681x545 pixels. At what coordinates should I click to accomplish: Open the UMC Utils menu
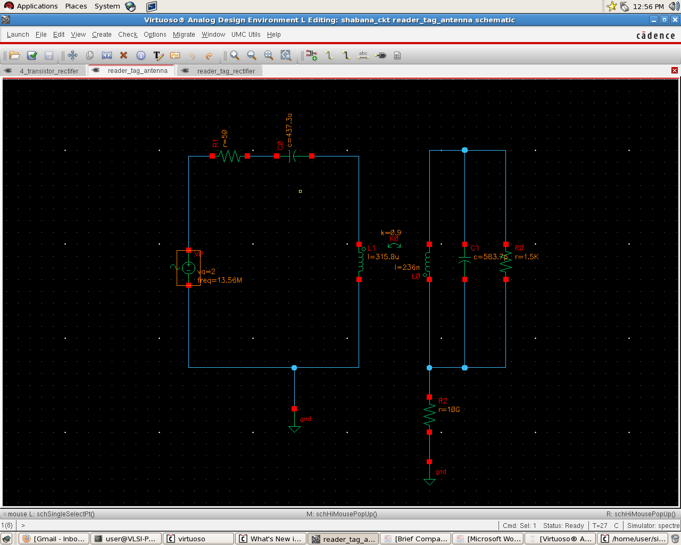coord(246,35)
